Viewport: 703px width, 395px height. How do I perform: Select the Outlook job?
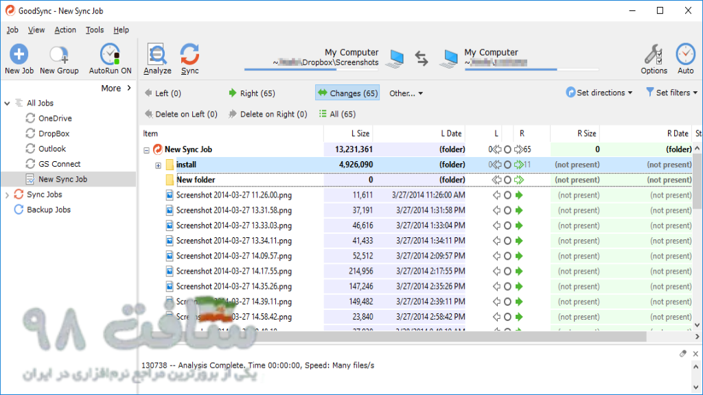point(52,149)
